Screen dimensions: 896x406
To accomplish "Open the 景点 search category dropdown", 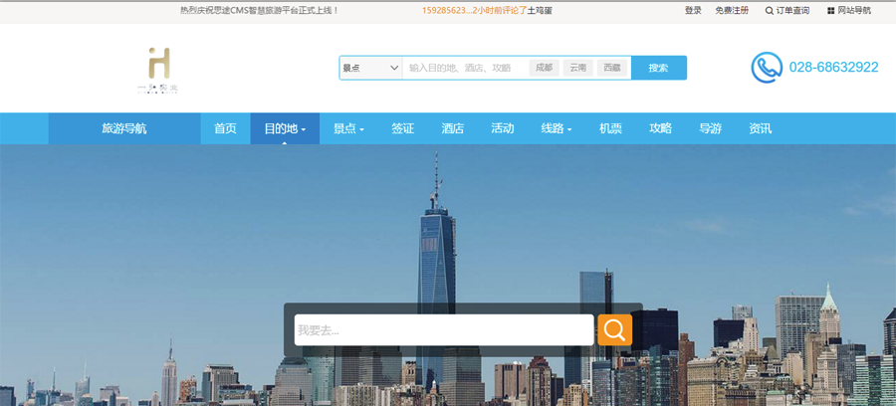I will coord(370,68).
